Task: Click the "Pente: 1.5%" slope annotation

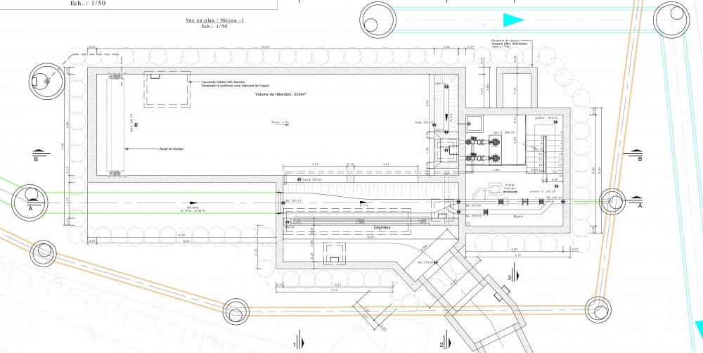Action: click(x=280, y=122)
